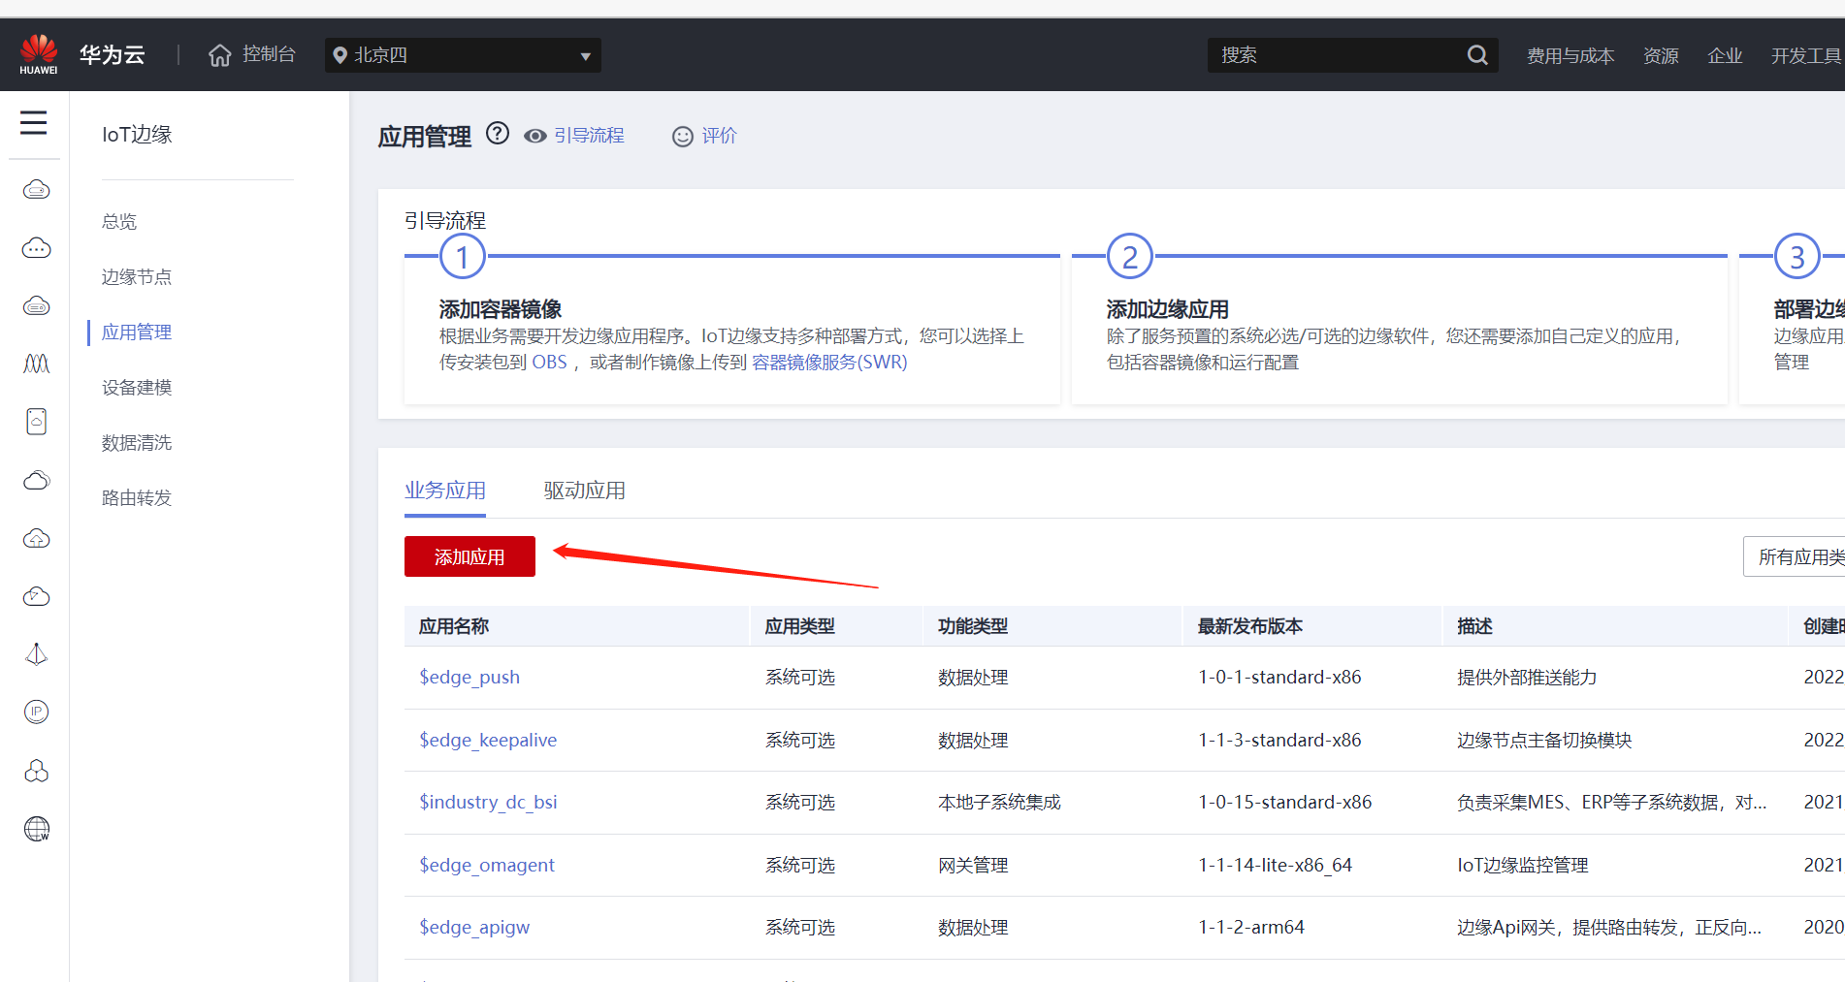Click the wave-shaped sidebar icon
Viewport: 1845px width, 982px height.
[x=36, y=364]
